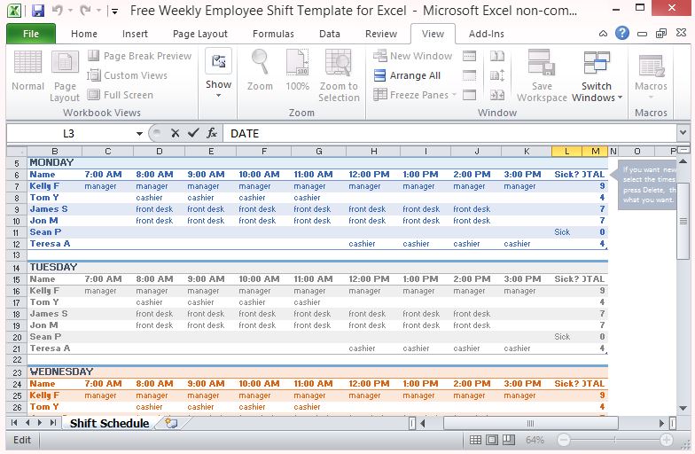Click the zoom slider in status bar
The height and width of the screenshot is (454, 695).
(x=614, y=440)
